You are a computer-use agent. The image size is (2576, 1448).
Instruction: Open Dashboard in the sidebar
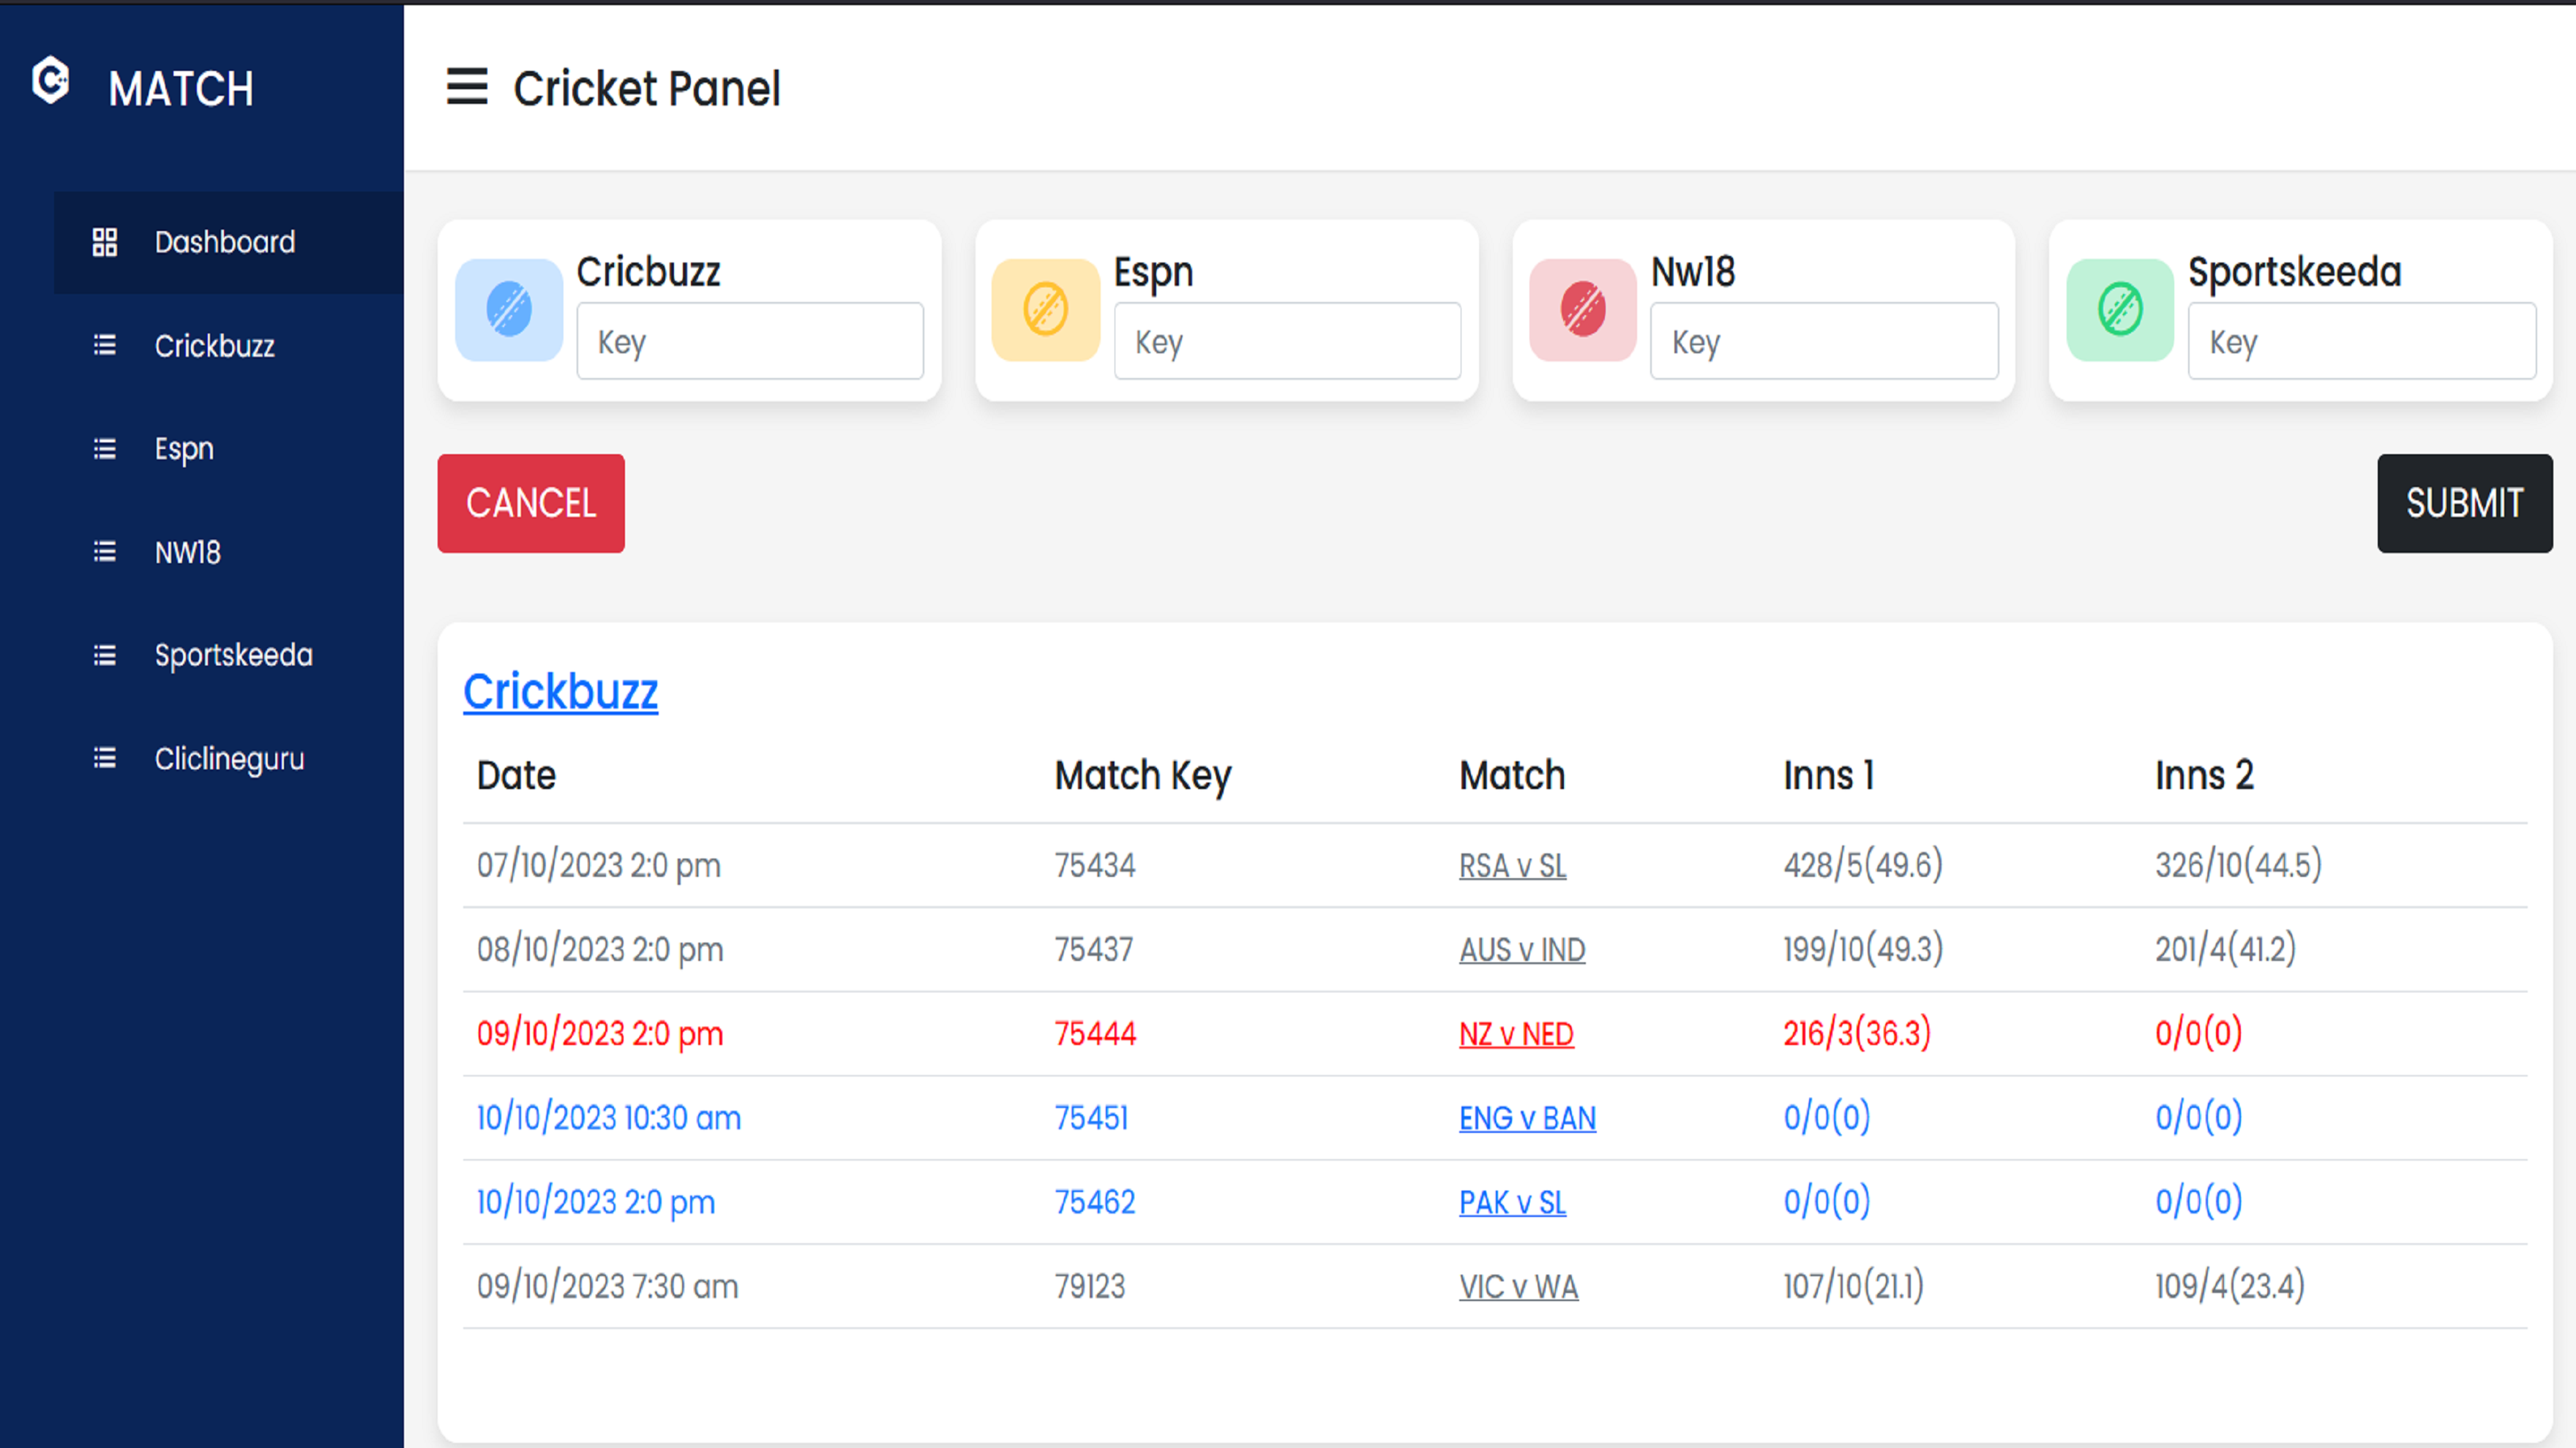pyautogui.click(x=229, y=242)
